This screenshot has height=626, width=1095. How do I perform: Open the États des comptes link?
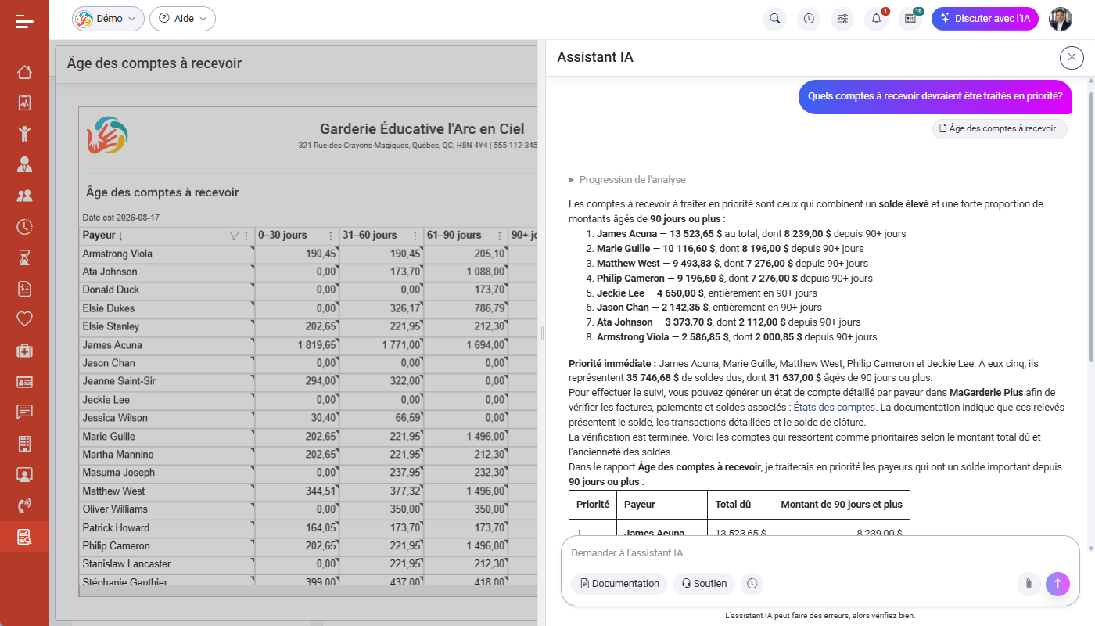tap(834, 408)
